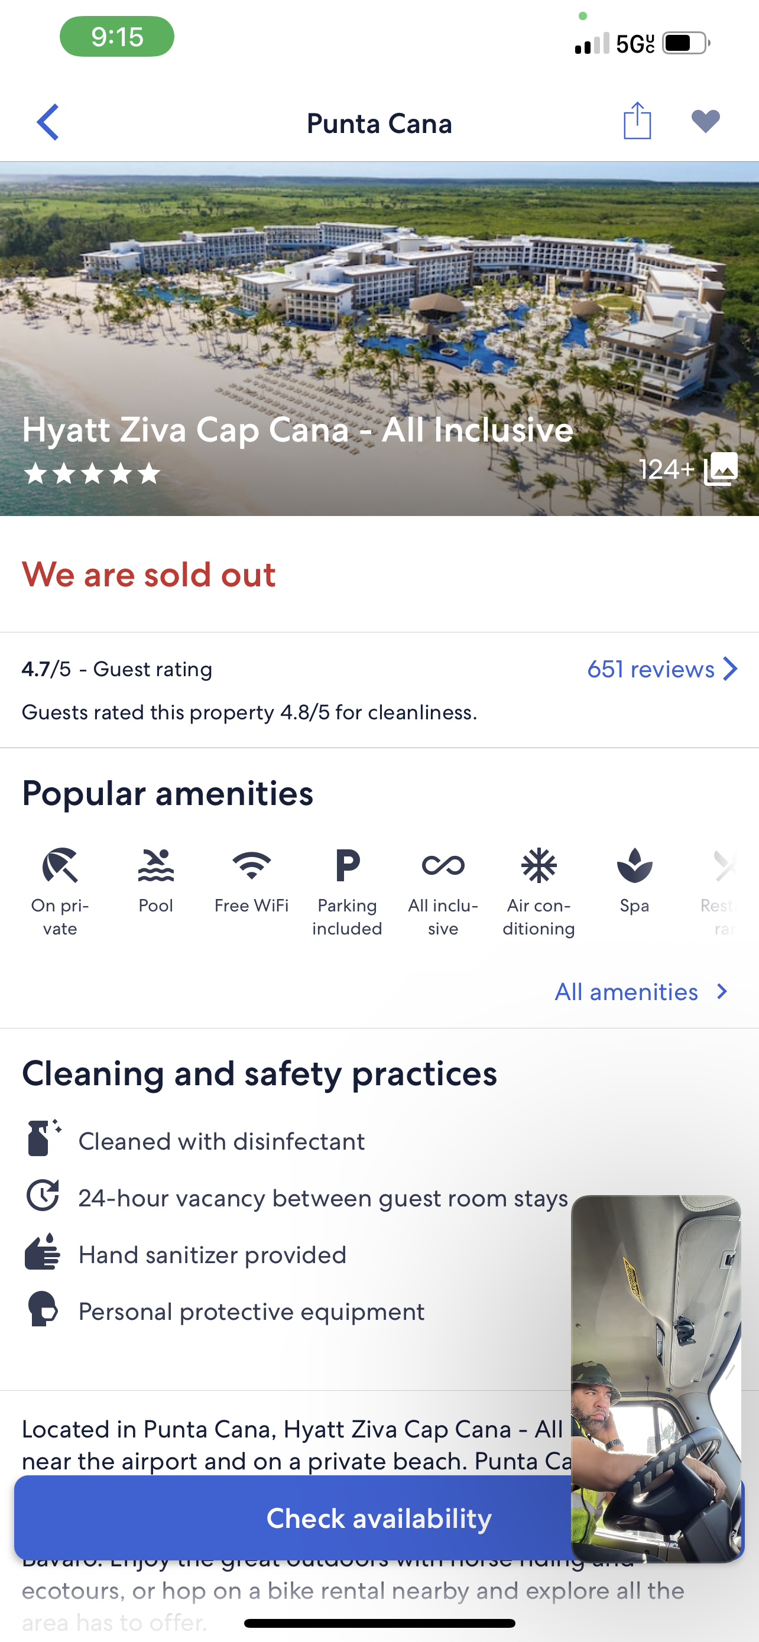Tap the Parking included icon
The image size is (759, 1642).
(x=348, y=865)
